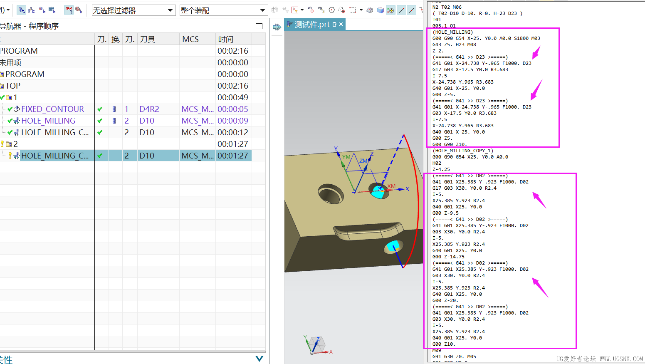Click the face selection gray block icon

[x=370, y=10]
